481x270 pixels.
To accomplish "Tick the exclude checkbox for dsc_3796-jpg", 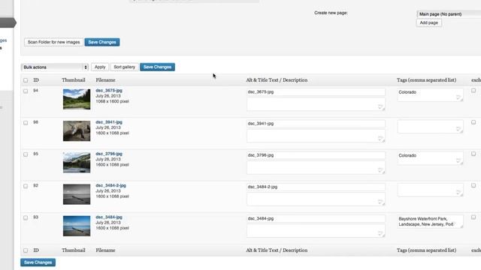I will pyautogui.click(x=473, y=154).
